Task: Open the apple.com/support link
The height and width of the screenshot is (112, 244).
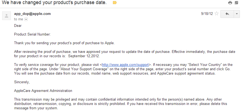Action: coord(125,65)
